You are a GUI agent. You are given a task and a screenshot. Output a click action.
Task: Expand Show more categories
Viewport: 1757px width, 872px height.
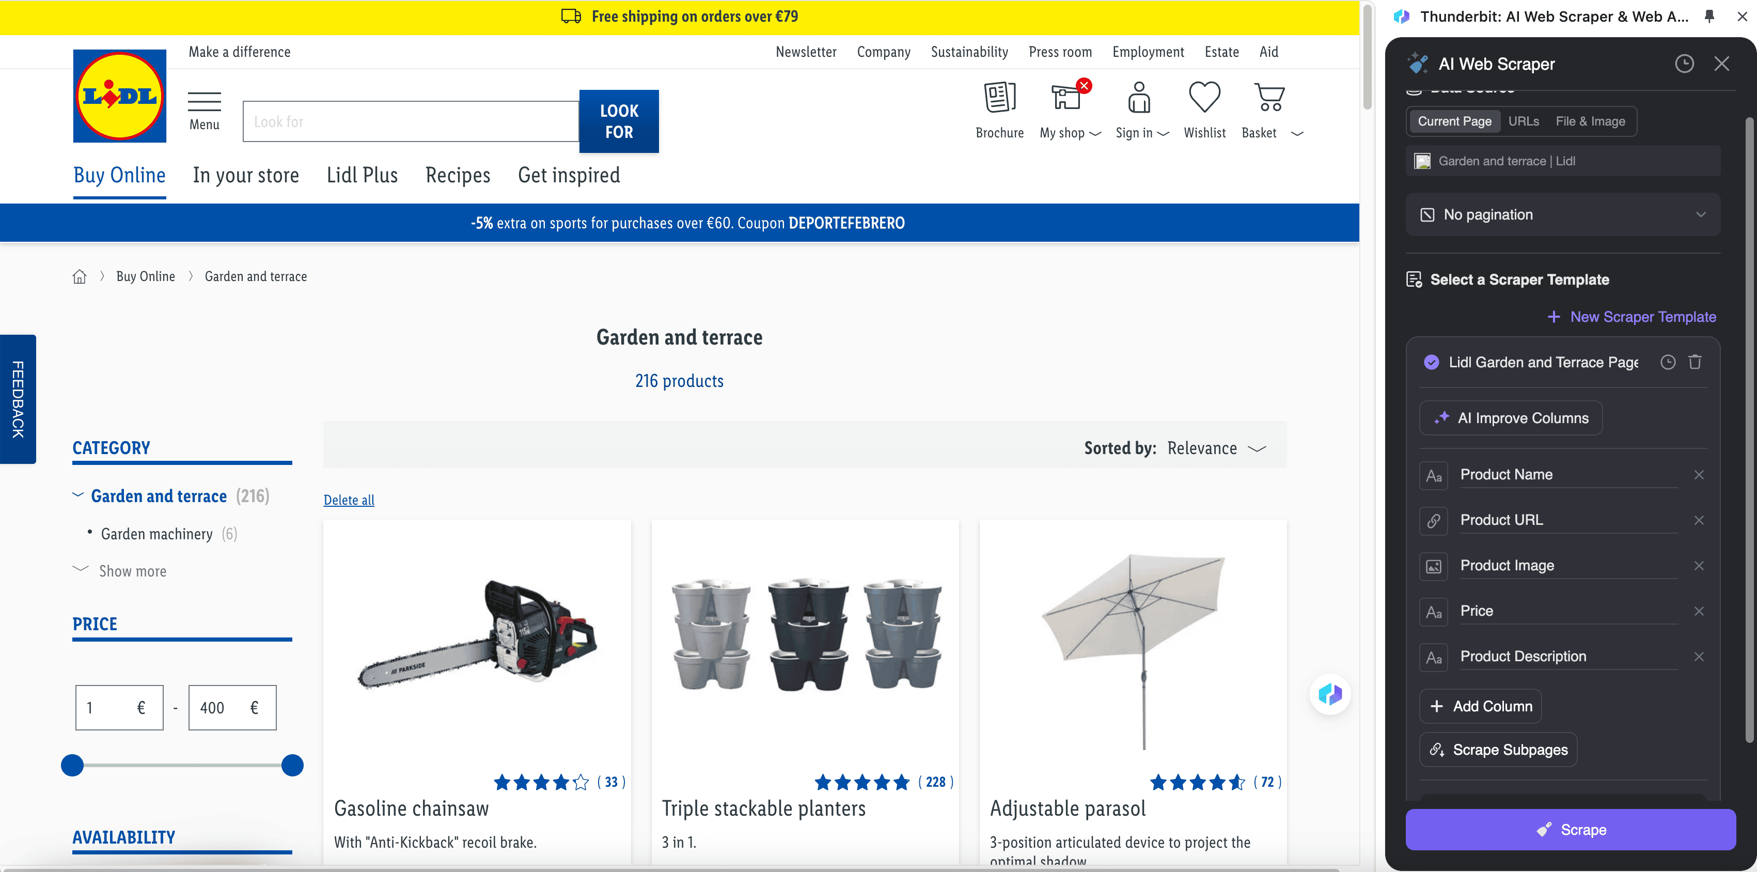132,571
